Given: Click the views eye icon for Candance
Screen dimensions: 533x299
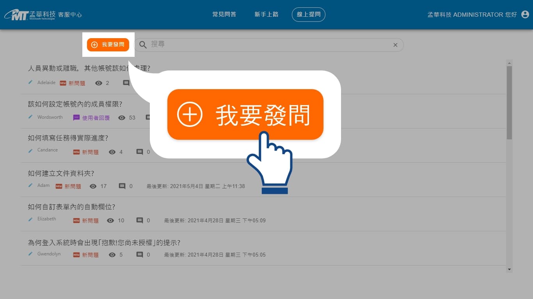Looking at the screenshot, I should coord(112,152).
